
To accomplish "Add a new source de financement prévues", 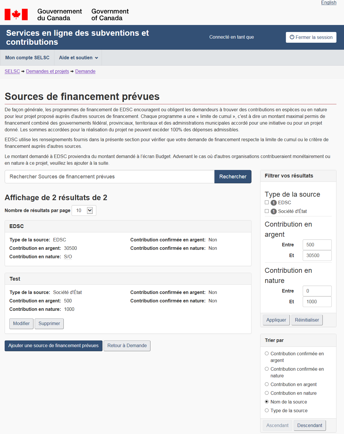I will click(54, 346).
